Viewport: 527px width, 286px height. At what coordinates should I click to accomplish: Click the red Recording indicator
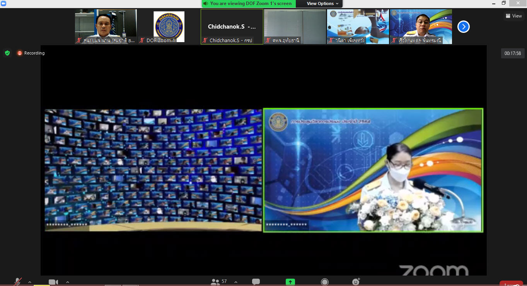point(31,53)
